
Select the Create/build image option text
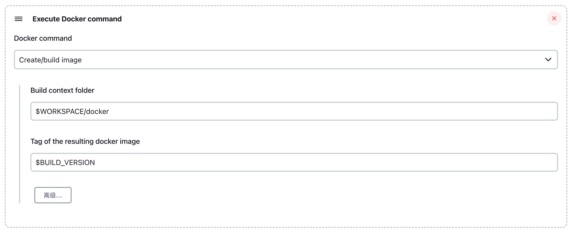[x=50, y=60]
